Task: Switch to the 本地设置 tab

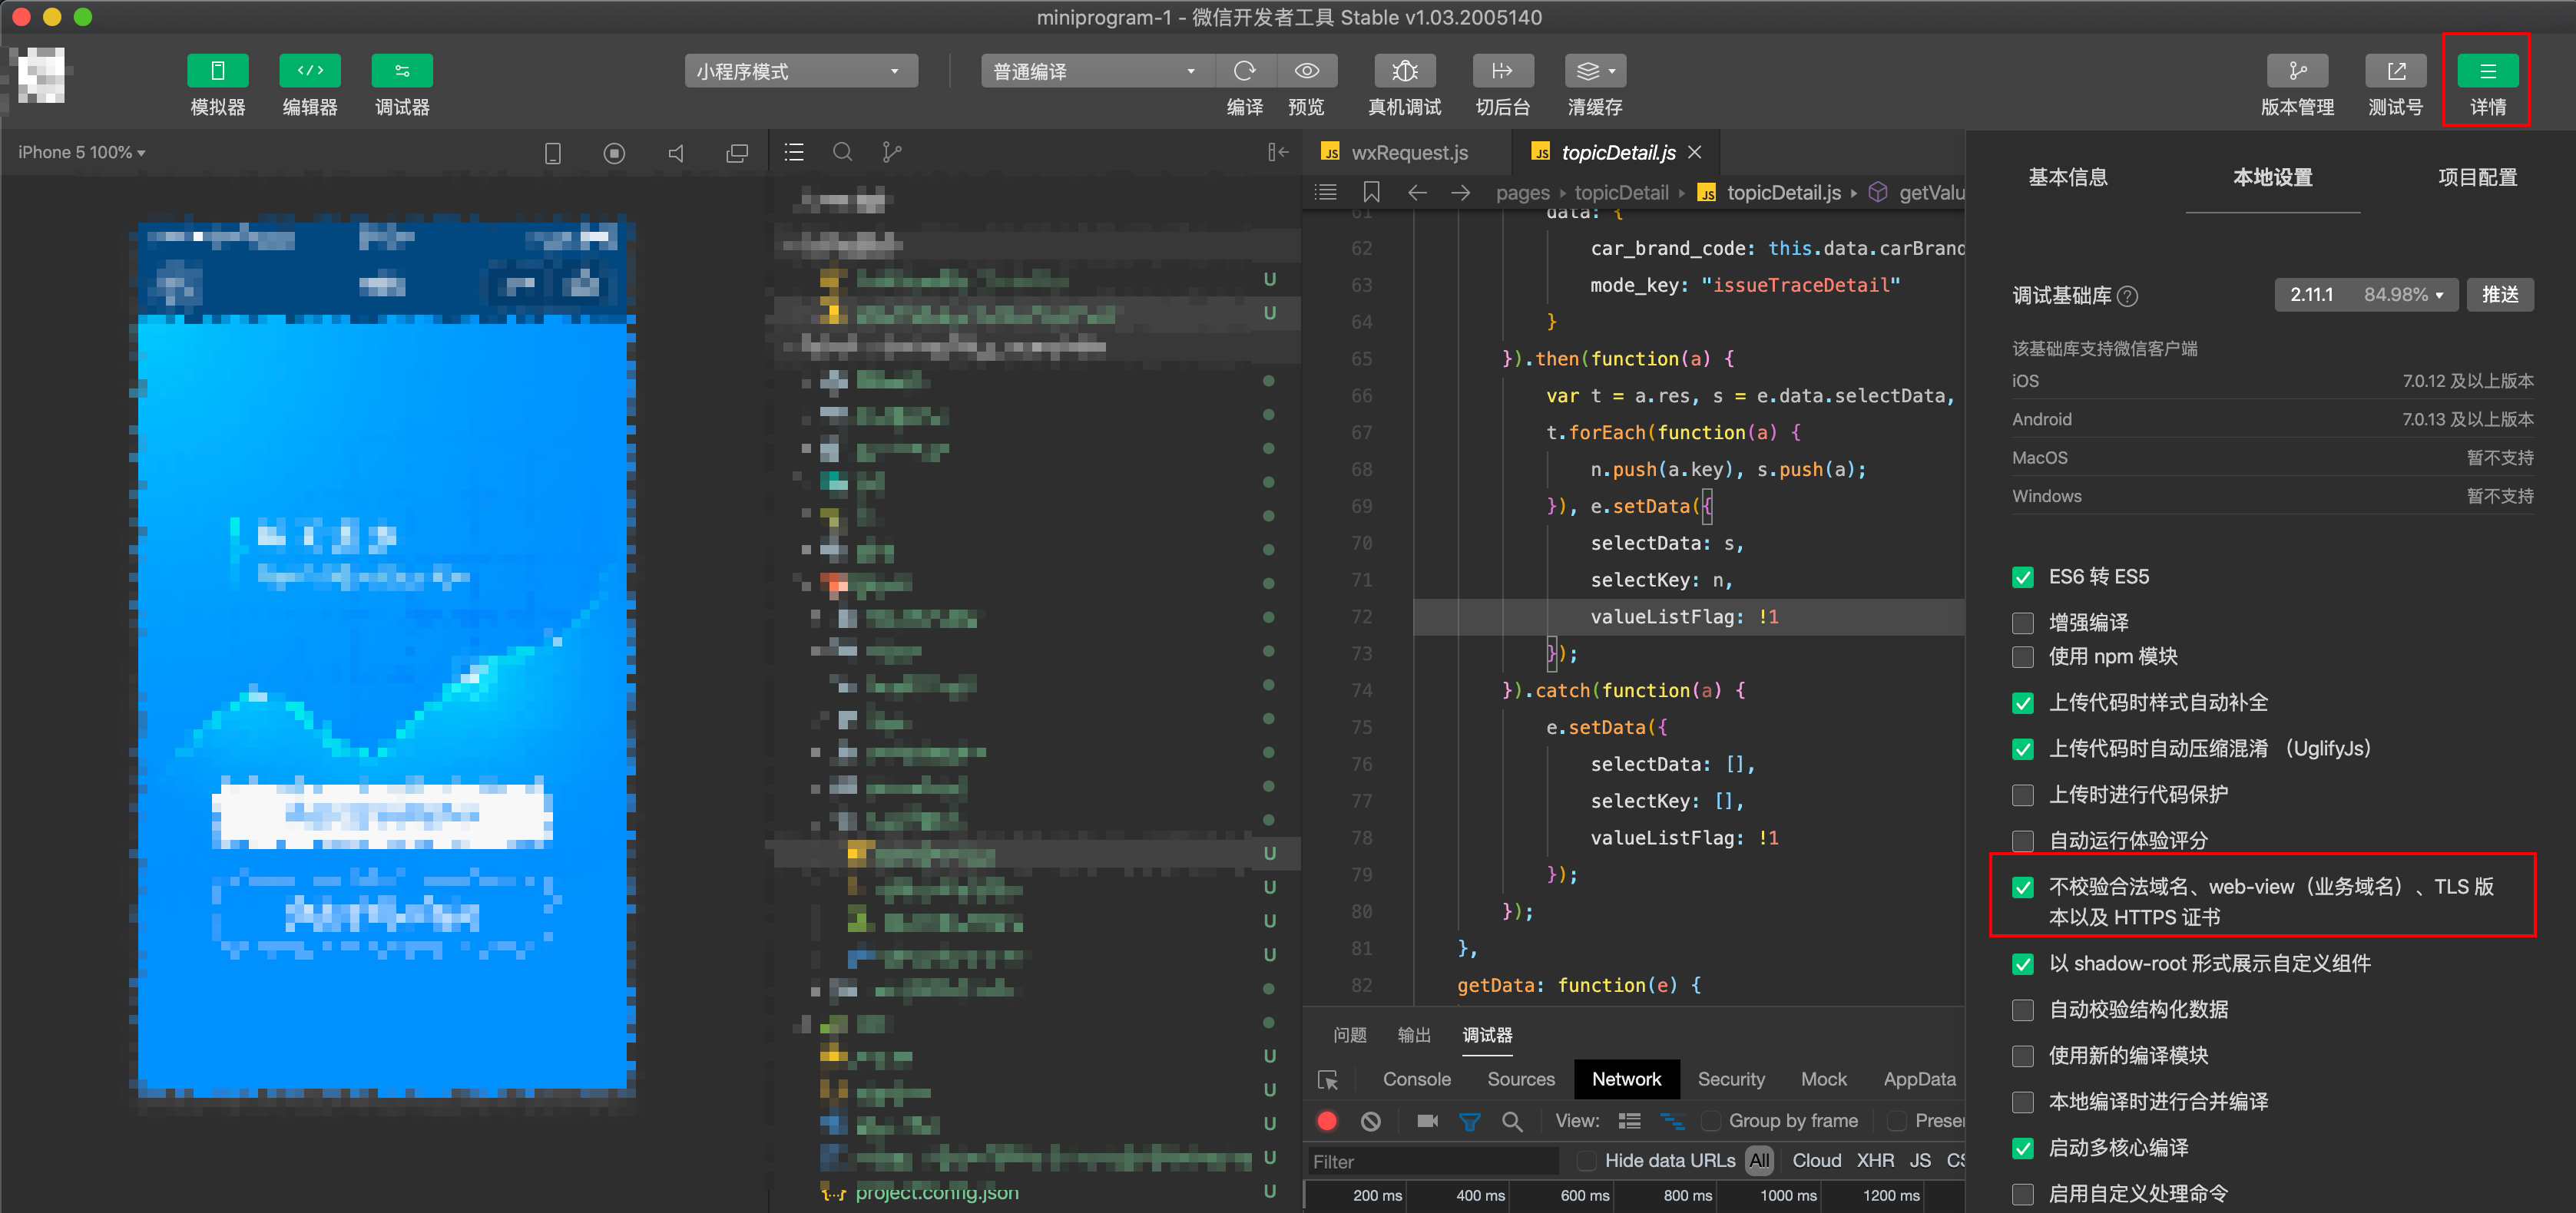Action: 2272,178
